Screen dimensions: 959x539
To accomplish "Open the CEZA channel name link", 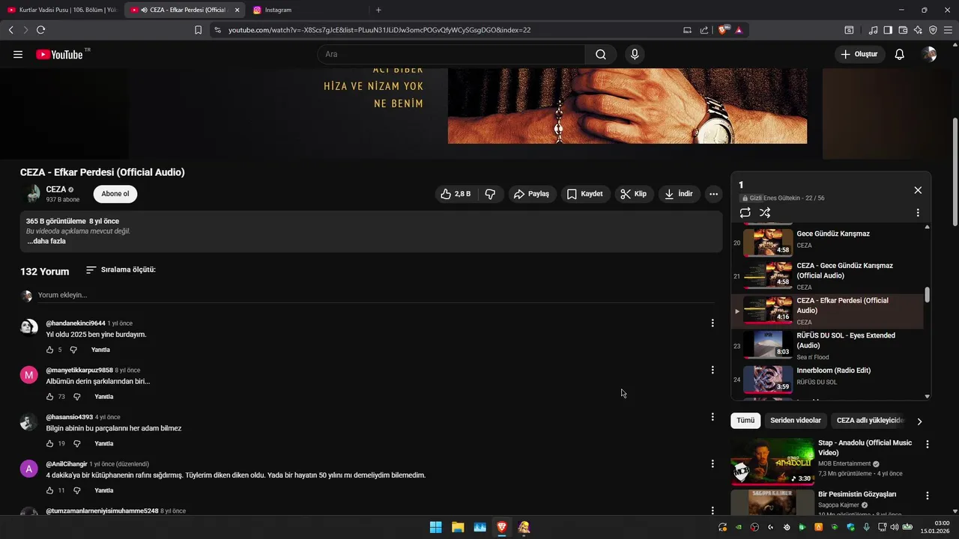I will pos(56,189).
